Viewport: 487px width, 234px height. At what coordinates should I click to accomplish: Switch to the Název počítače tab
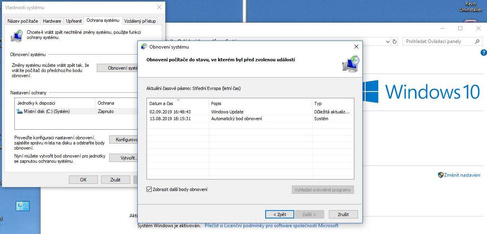[23, 21]
